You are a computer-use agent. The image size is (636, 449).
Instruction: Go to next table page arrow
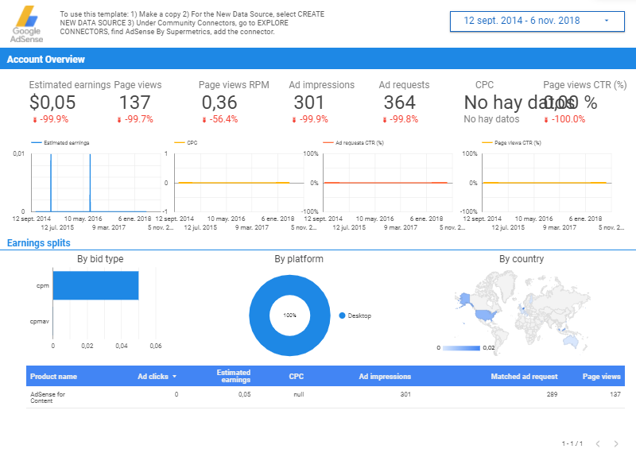[616, 443]
